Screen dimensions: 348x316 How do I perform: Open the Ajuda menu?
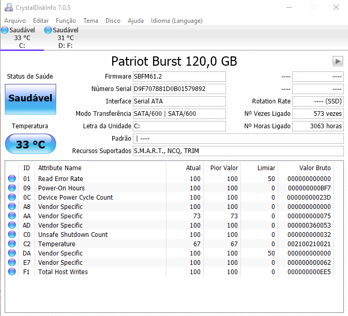click(135, 21)
